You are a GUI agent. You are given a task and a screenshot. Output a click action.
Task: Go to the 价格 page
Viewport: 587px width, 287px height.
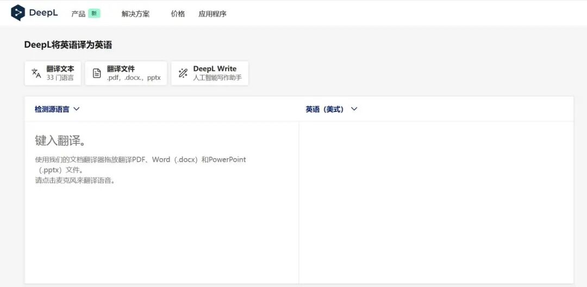178,14
